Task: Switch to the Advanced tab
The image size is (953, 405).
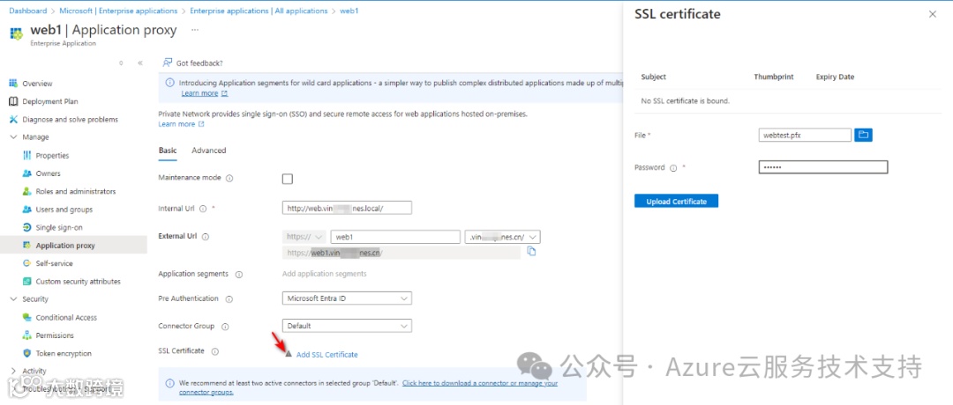Action: (208, 151)
